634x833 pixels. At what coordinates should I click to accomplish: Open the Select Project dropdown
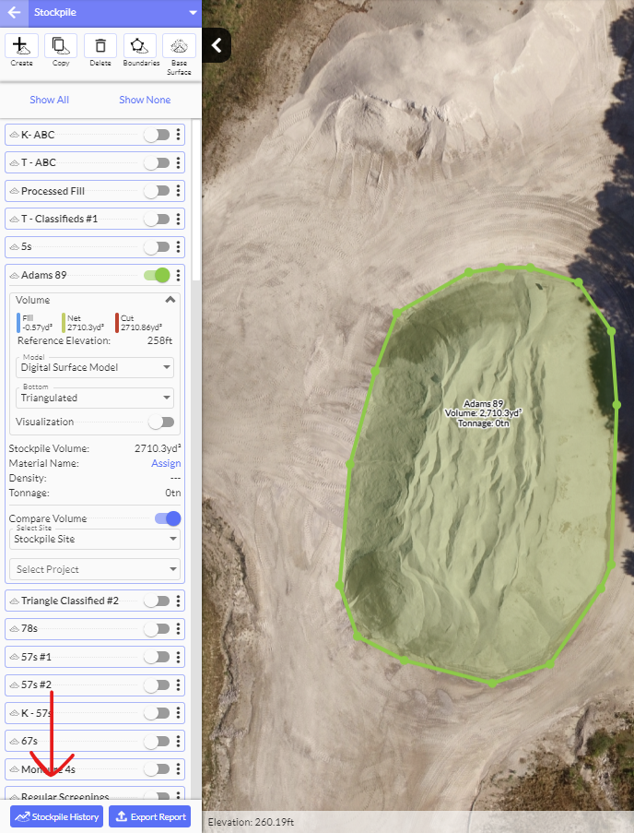pyautogui.click(x=95, y=569)
